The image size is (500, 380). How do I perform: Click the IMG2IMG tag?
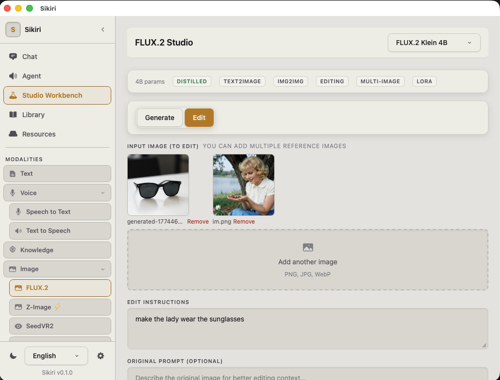(291, 81)
